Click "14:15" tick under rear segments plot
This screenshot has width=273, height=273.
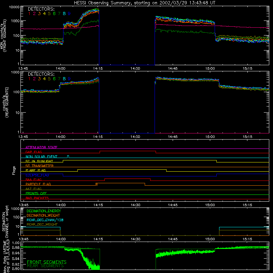[98, 137]
